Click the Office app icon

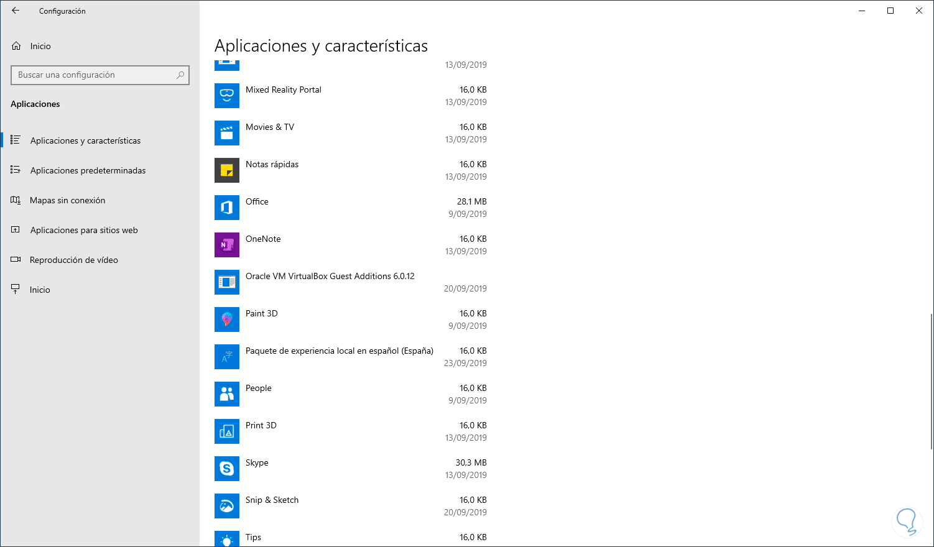(227, 208)
